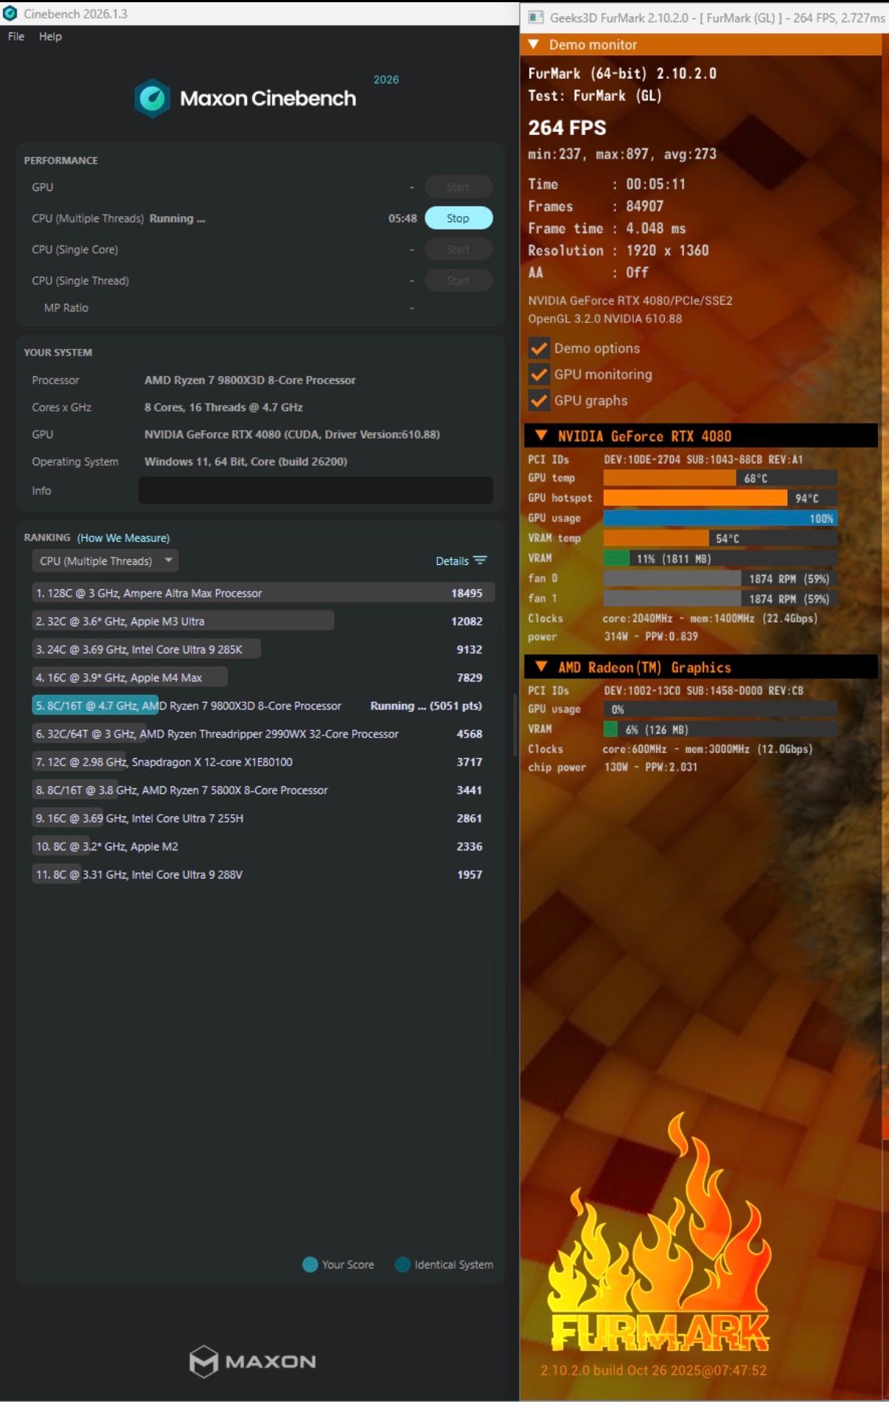Click the AMD Radeon GPU usage 0% bar
The height and width of the screenshot is (1402, 889).
(x=719, y=709)
